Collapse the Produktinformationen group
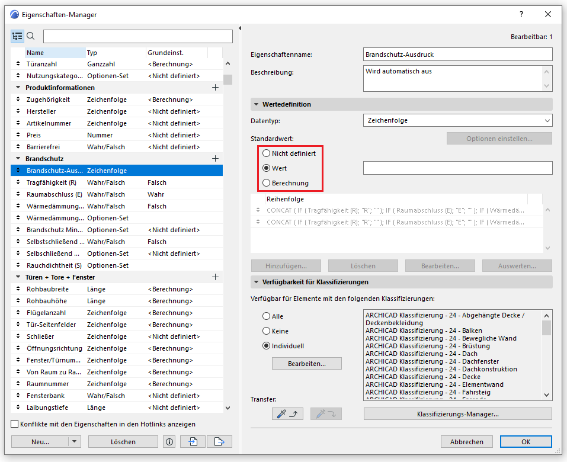The height and width of the screenshot is (462, 567). click(18, 88)
